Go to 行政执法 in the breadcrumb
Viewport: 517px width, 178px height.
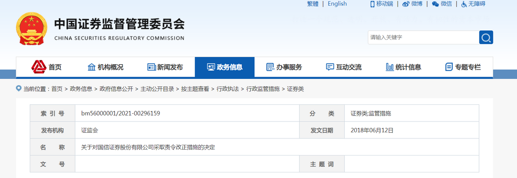(227, 89)
